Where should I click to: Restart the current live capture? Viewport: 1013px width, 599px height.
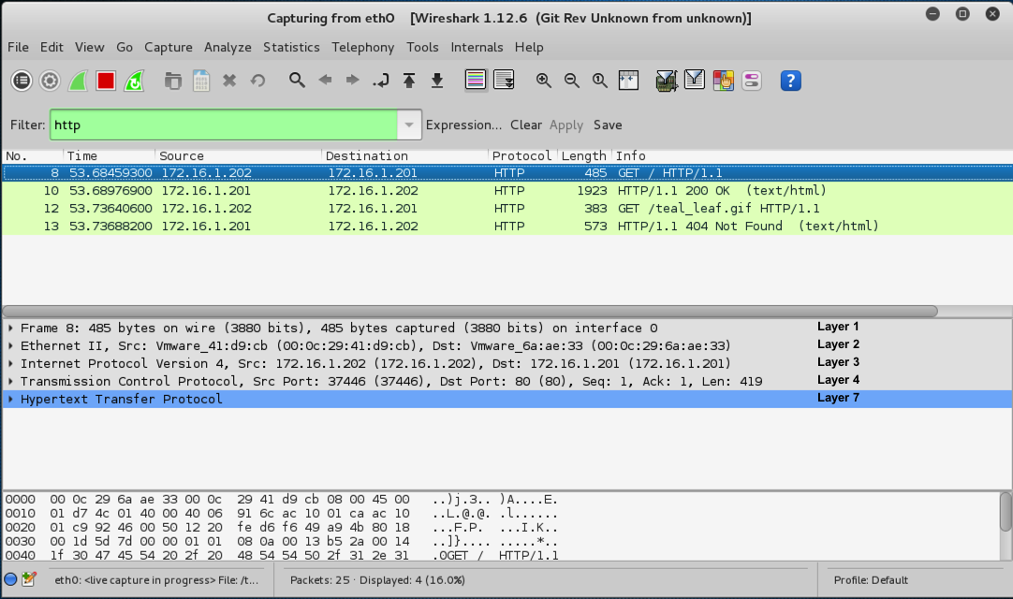coord(134,81)
